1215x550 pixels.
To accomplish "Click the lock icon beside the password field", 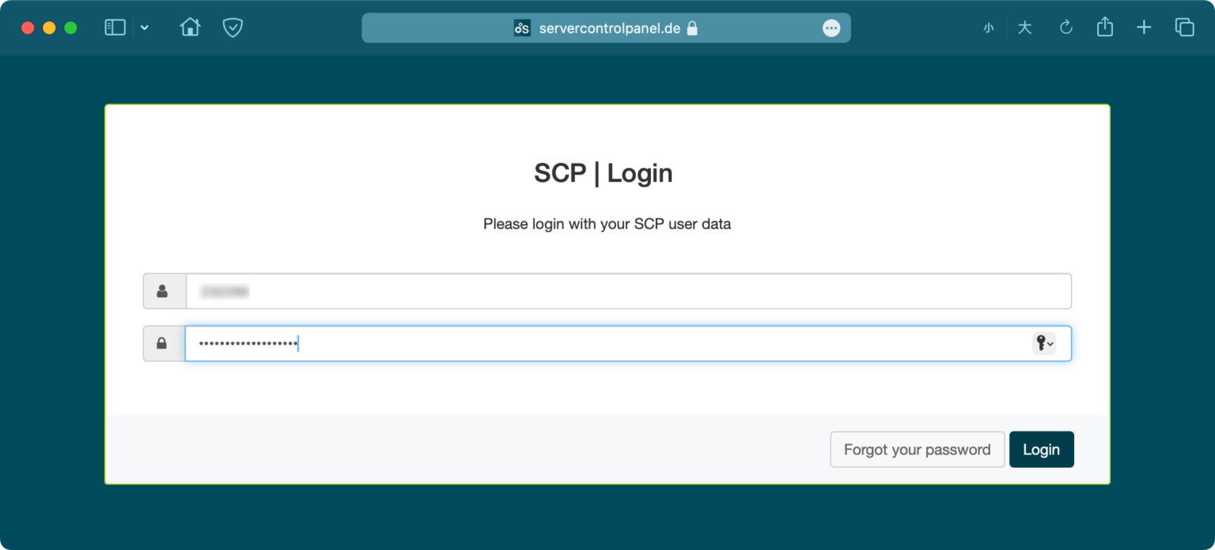I will point(163,344).
